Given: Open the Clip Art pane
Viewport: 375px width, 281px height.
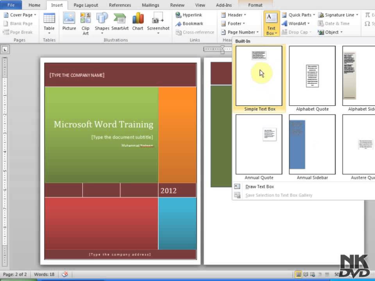Looking at the screenshot, I should pos(86,24).
